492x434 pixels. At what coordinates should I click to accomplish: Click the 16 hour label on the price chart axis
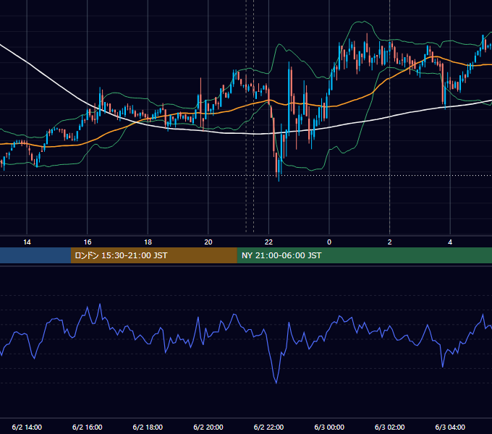coord(88,242)
